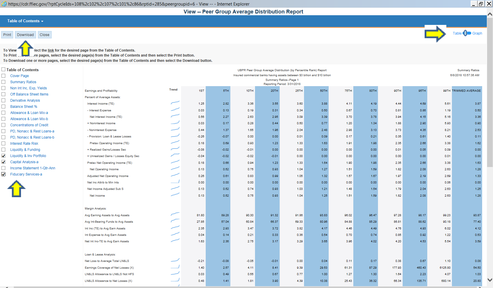The height and width of the screenshot is (288, 493).
Task: Open the Liquidity & Funding page
Action: [x=25, y=150]
